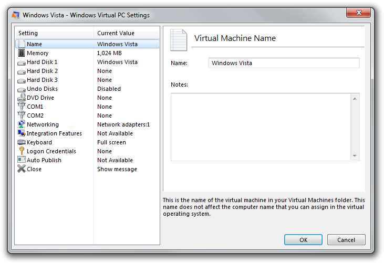Screen dimensions: 384x263
Task: Select the Name setting row
Action: coord(87,44)
